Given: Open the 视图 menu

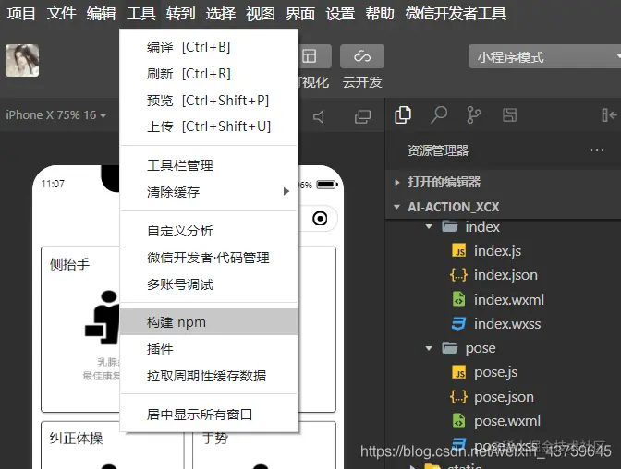Looking at the screenshot, I should [261, 14].
